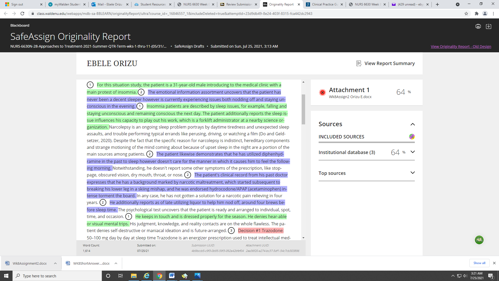This screenshot has height=281, width=499.
Task: Switch to the myWalden Student tab
Action: point(67,4)
